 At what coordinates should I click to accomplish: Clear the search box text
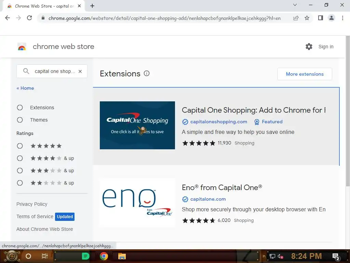click(x=80, y=71)
